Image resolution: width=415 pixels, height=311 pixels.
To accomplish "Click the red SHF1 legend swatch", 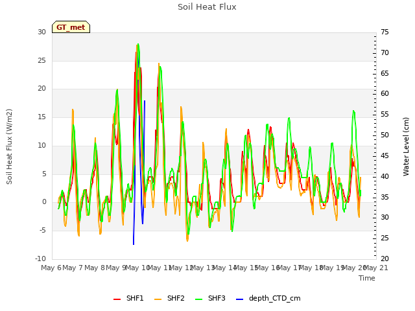I will pos(117,299).
